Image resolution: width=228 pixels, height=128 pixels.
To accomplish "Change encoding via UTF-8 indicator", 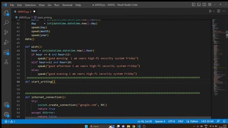I will tap(171, 121).
